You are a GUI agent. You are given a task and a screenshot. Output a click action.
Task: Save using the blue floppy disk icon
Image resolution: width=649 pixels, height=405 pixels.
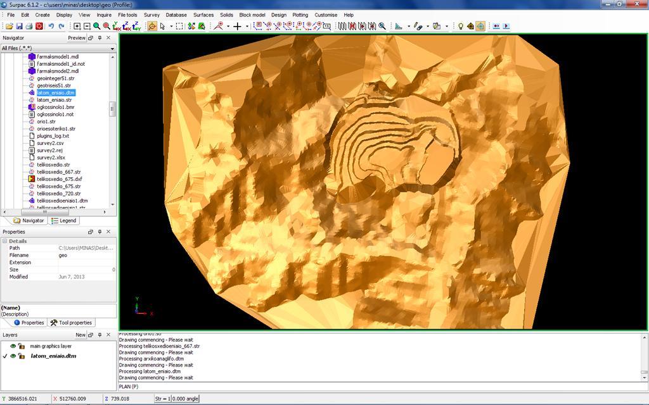(19, 26)
